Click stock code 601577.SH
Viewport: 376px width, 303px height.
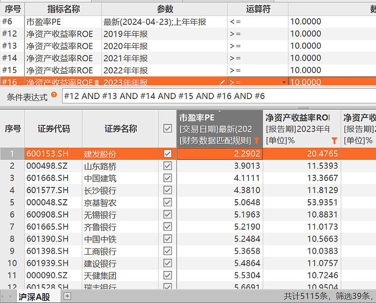(x=47, y=190)
